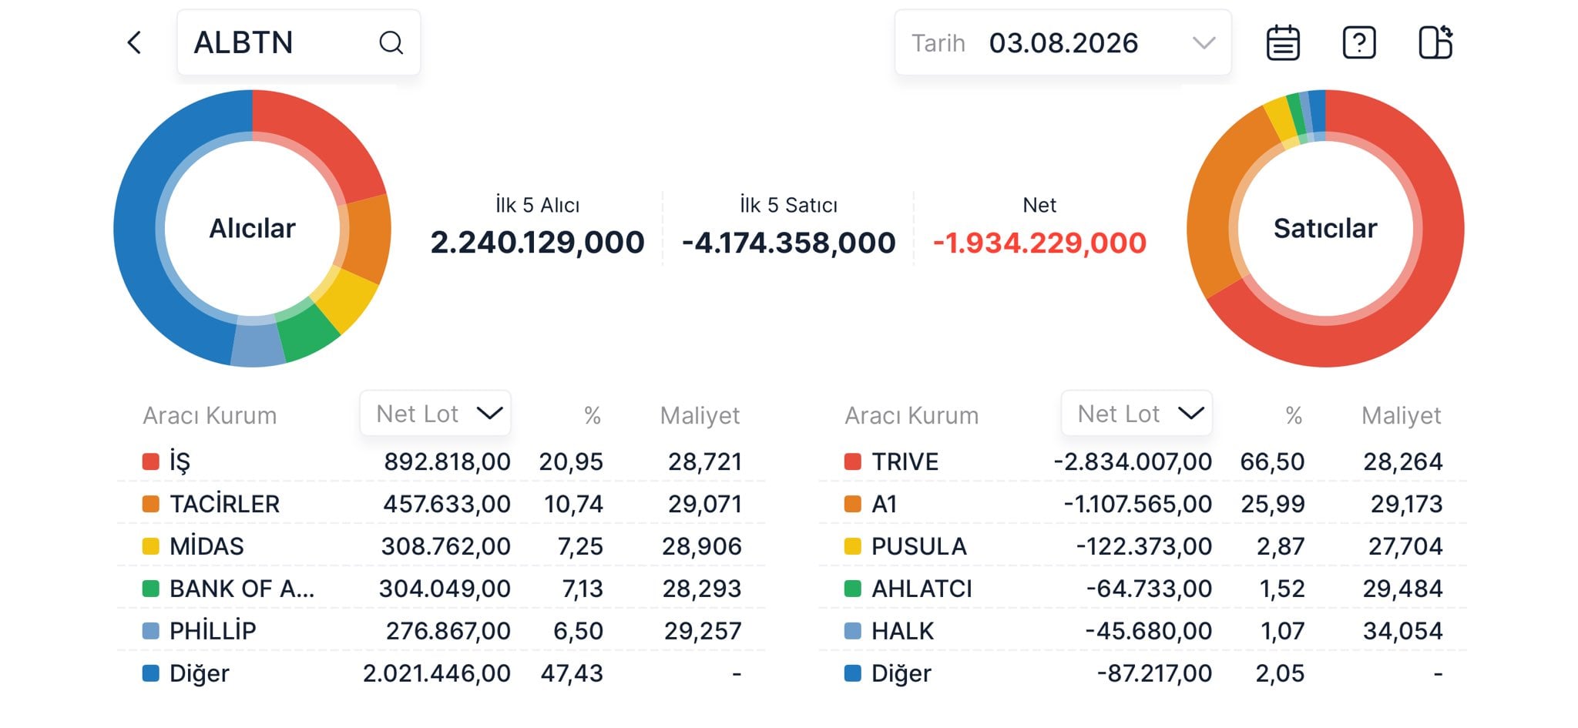The height and width of the screenshot is (728, 1578).
Task: Select the İŞ red color swatch
Action: point(150,461)
